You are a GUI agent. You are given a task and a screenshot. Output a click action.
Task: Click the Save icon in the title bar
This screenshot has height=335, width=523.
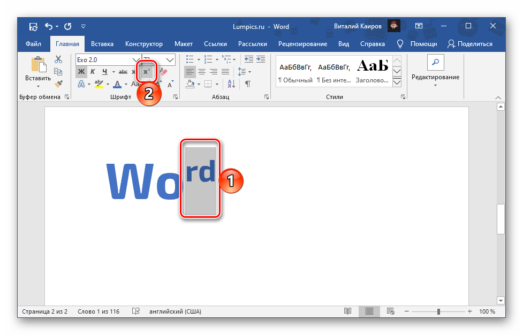pos(33,27)
